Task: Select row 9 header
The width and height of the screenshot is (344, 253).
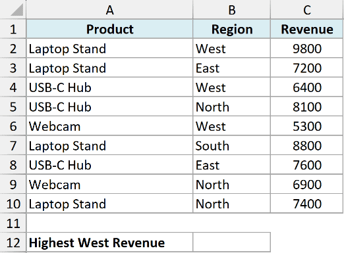Action: pos(13,184)
